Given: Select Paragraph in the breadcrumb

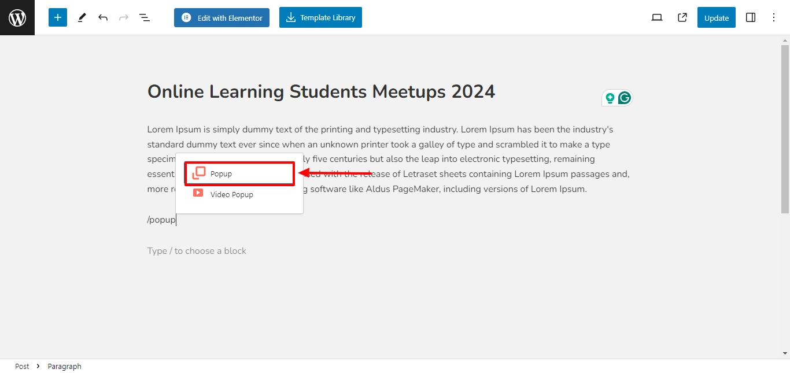Looking at the screenshot, I should [x=64, y=366].
